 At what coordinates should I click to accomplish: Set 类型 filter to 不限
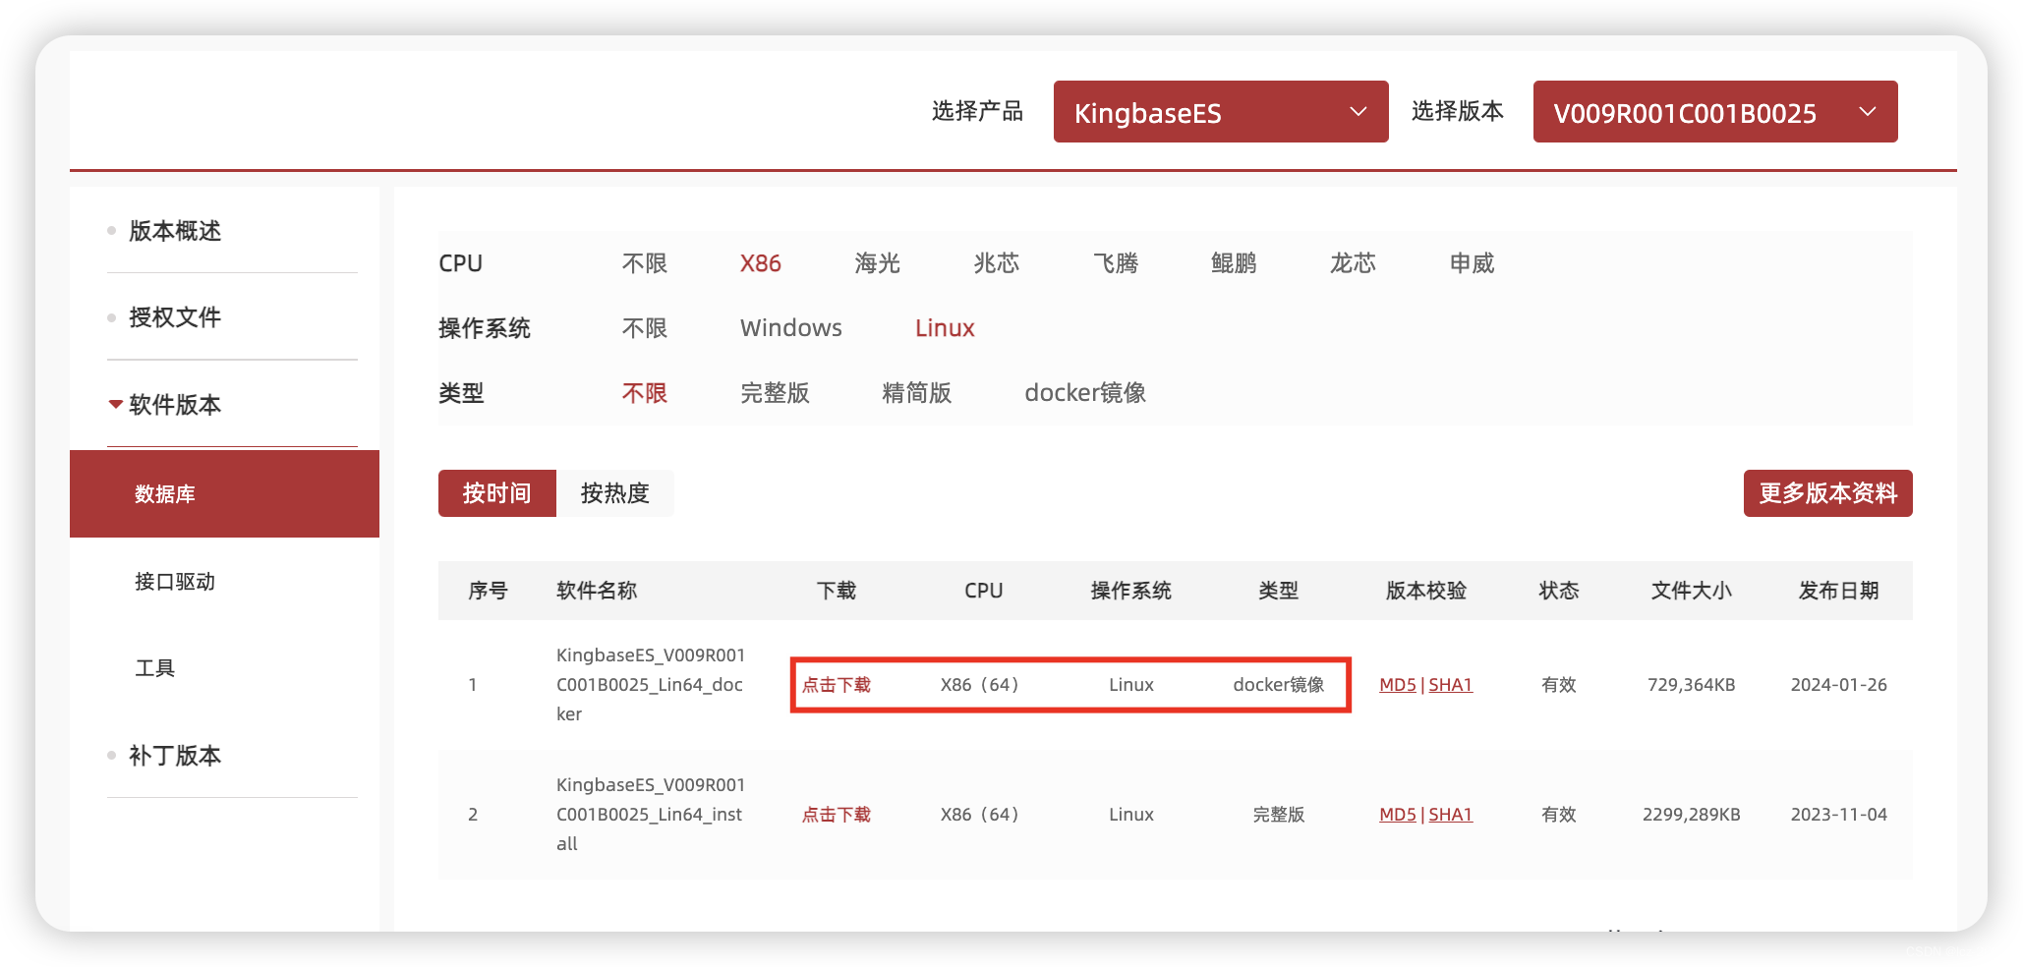[645, 393]
